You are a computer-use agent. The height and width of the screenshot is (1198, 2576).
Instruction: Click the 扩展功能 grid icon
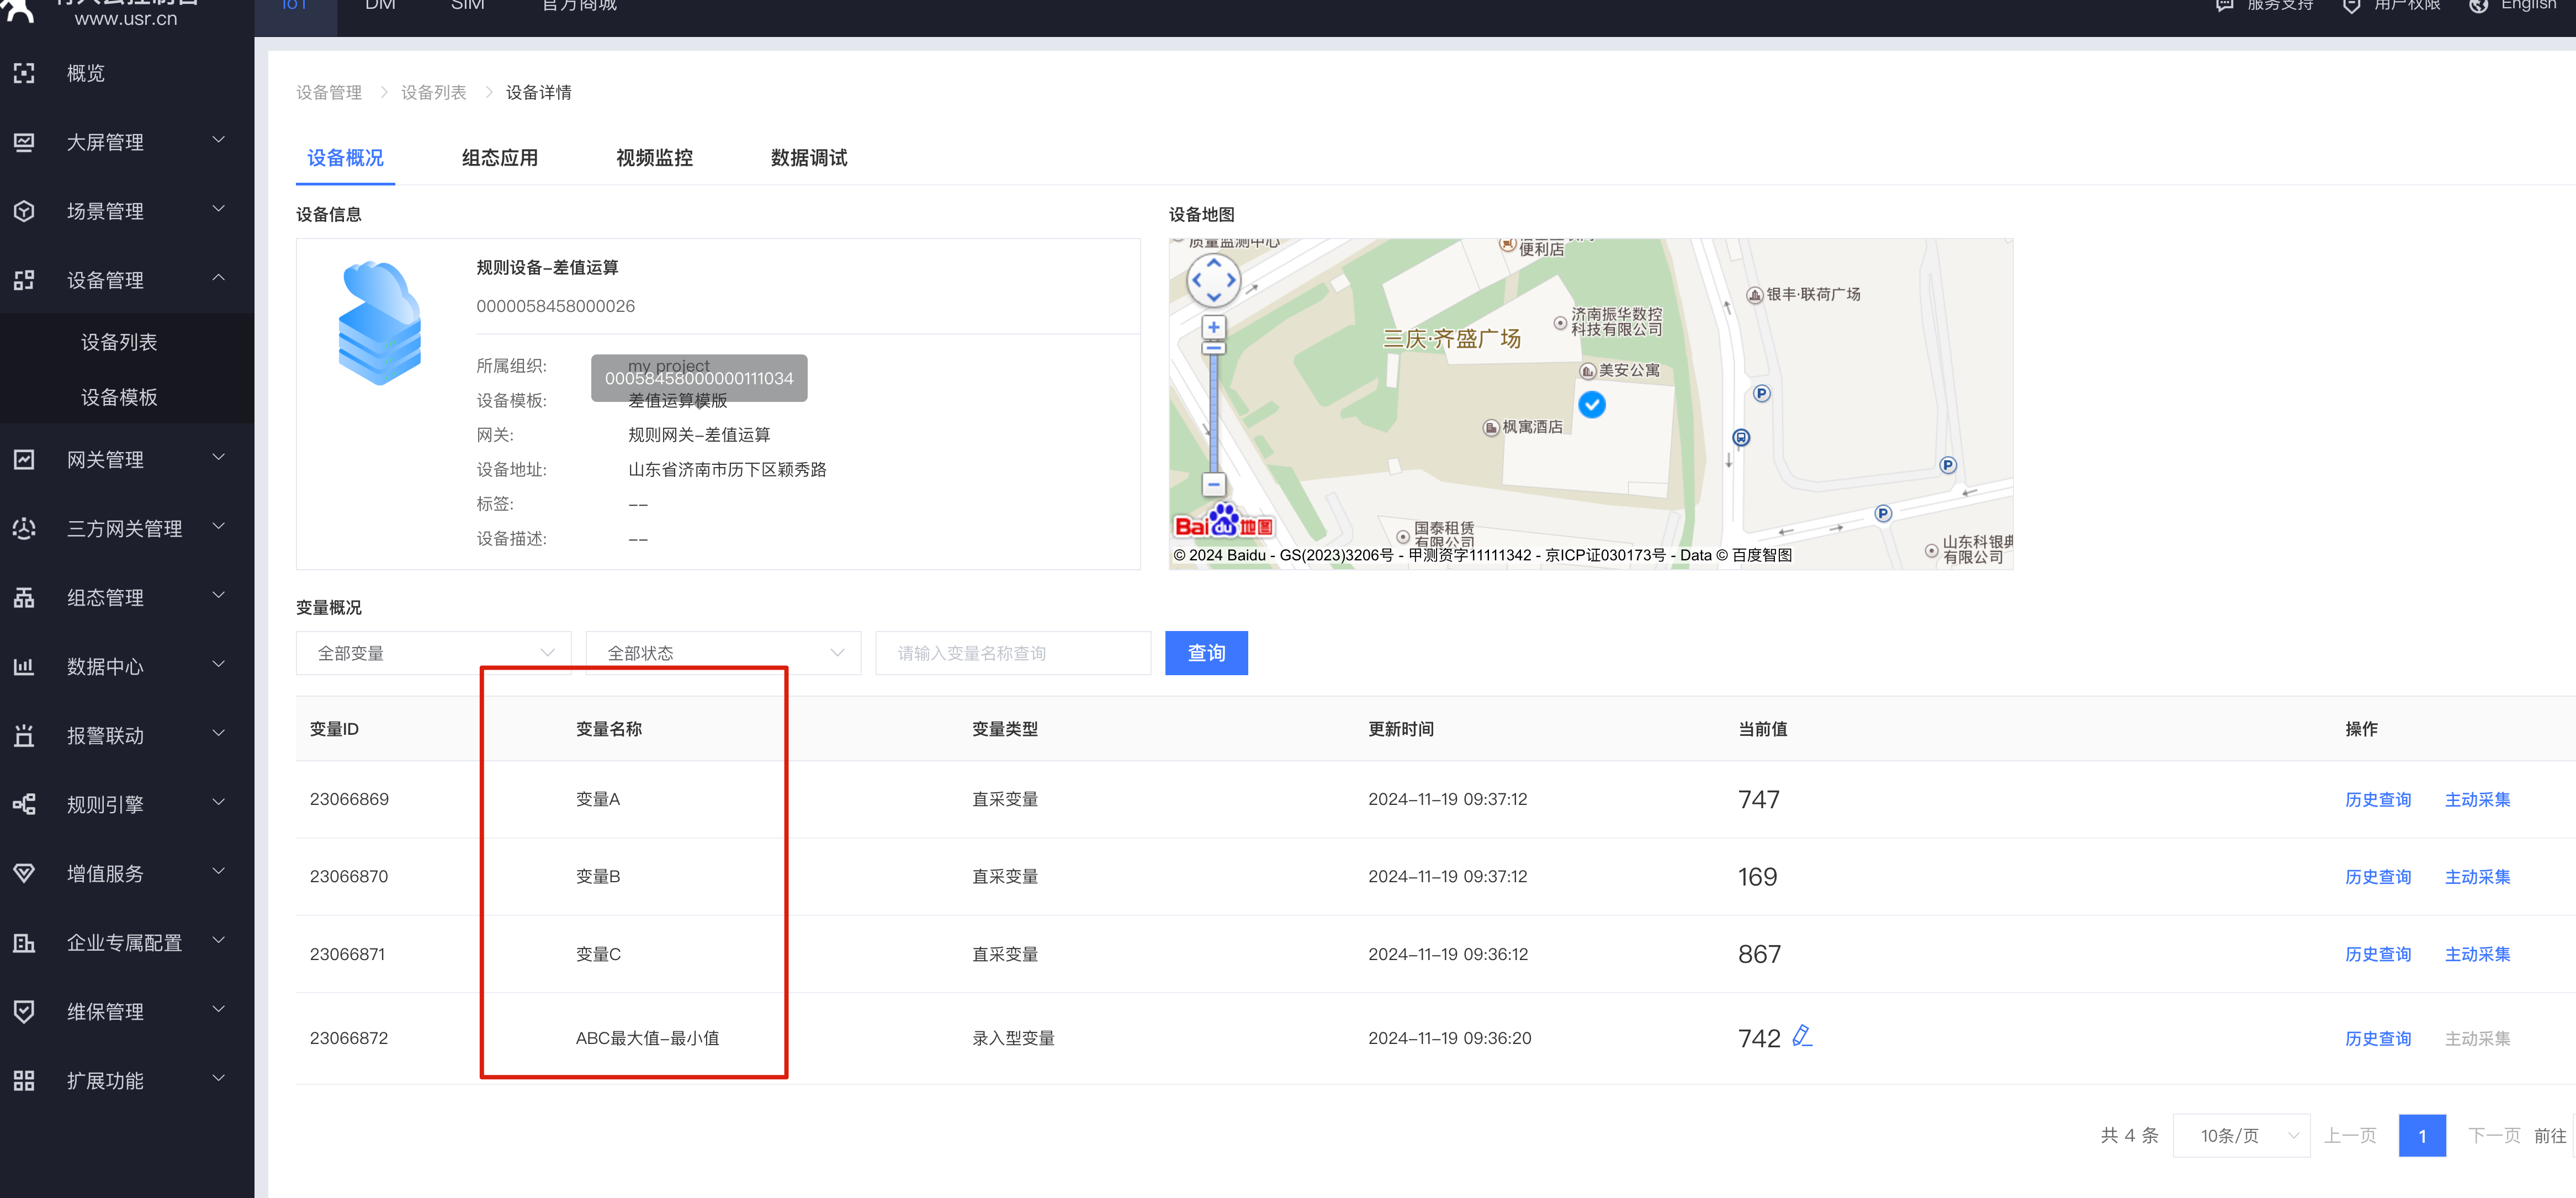24,1080
